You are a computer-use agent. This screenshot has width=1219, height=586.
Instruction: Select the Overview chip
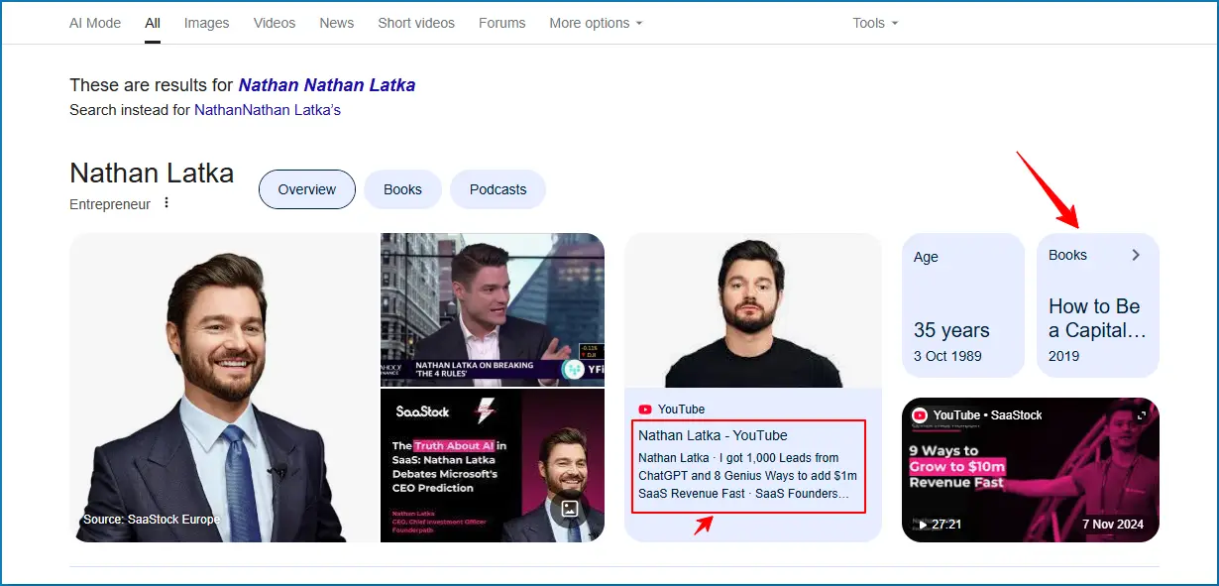306,189
